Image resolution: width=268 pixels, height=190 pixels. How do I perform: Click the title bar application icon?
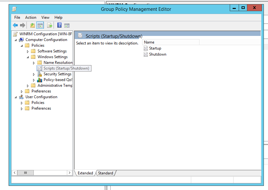pos(14,9)
